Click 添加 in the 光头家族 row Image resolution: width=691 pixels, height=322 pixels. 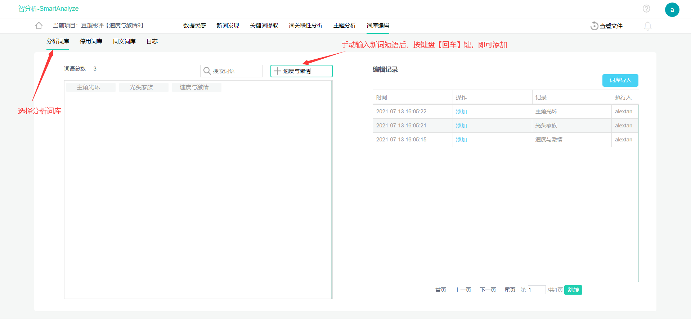pyautogui.click(x=461, y=126)
